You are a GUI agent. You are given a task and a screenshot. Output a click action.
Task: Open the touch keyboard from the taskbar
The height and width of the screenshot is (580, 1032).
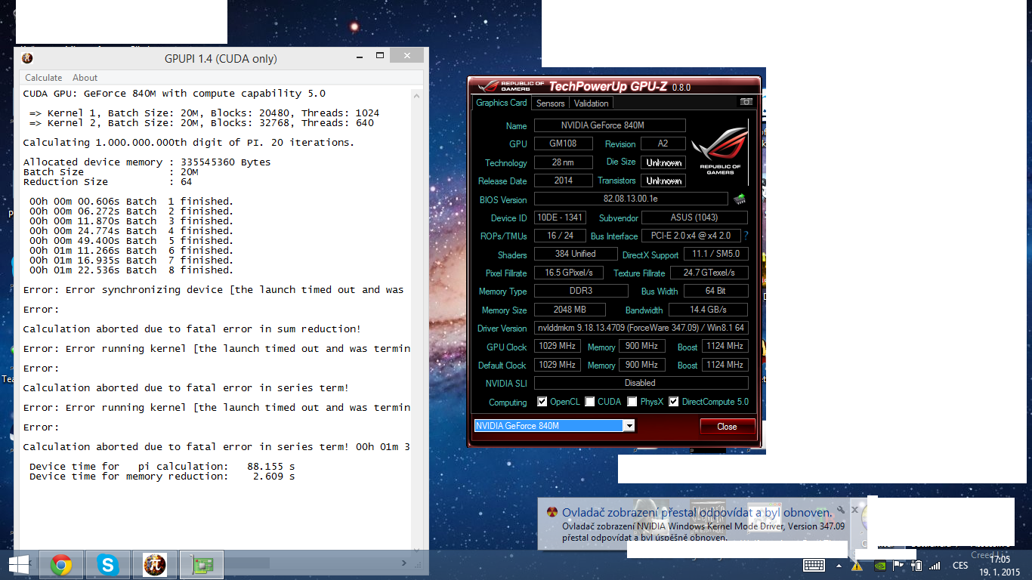pyautogui.click(x=814, y=565)
